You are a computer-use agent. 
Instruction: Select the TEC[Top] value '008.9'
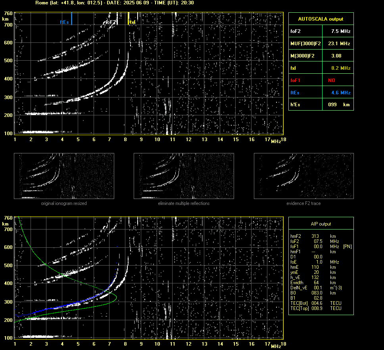317,308
